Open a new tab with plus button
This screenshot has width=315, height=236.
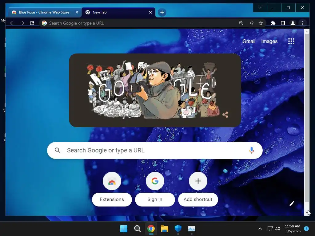(x=162, y=12)
